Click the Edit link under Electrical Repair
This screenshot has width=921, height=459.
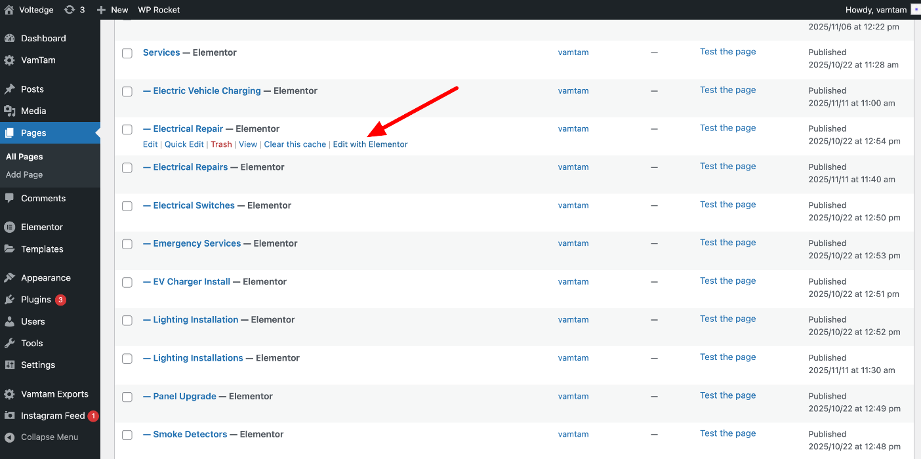(x=150, y=144)
